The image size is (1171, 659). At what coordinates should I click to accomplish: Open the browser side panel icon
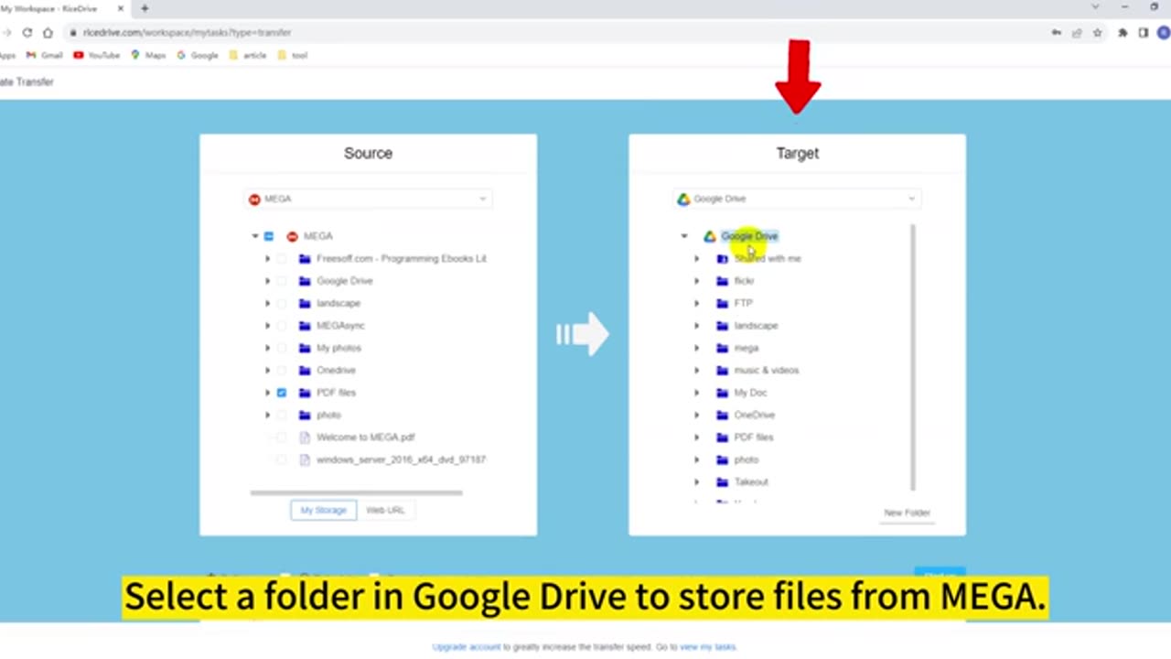[1144, 32]
